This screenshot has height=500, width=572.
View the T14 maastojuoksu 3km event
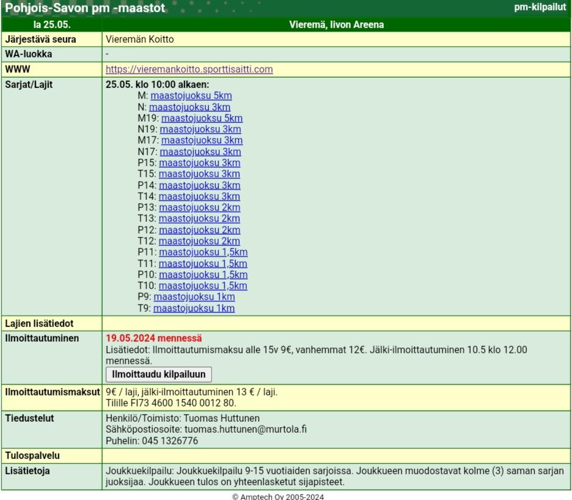(199, 196)
